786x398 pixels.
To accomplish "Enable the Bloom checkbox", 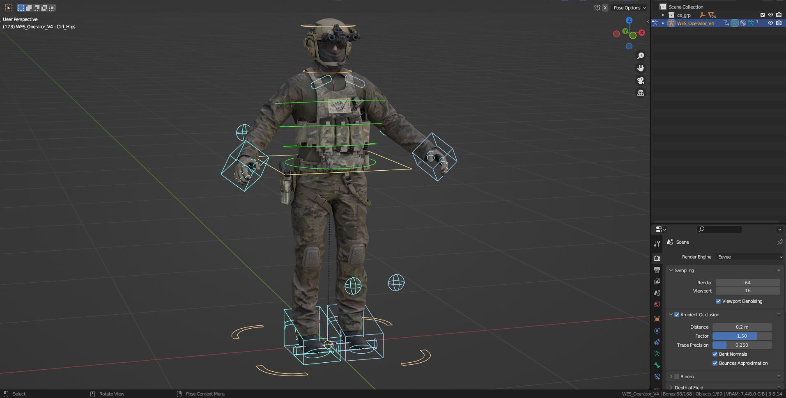I will [x=677, y=377].
